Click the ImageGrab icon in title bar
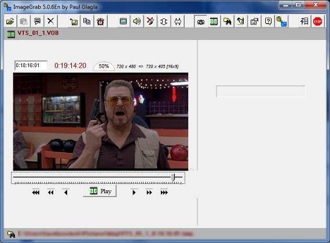The width and height of the screenshot is (330, 243). coord(8,7)
